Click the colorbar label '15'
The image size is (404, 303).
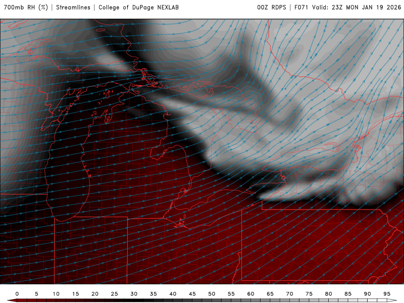(75, 294)
